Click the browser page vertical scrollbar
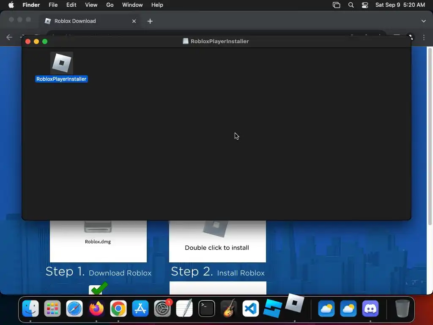Image resolution: width=433 pixels, height=325 pixels. coord(430,135)
